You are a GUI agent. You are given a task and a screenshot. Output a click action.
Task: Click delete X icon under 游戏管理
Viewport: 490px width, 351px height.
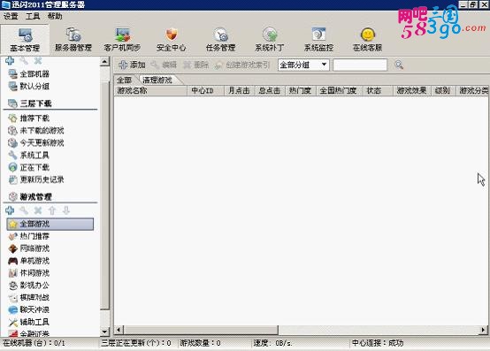click(38, 210)
